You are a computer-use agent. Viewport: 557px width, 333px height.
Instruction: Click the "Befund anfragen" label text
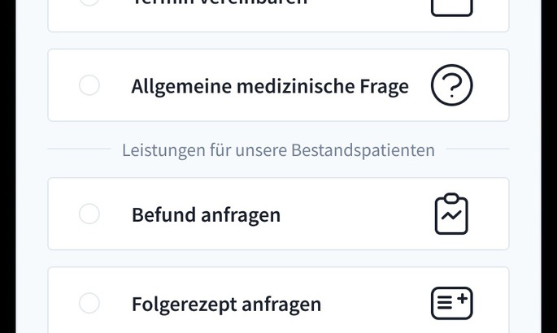206,215
